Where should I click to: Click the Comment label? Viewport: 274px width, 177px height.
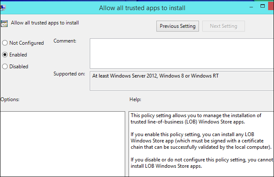point(65,41)
